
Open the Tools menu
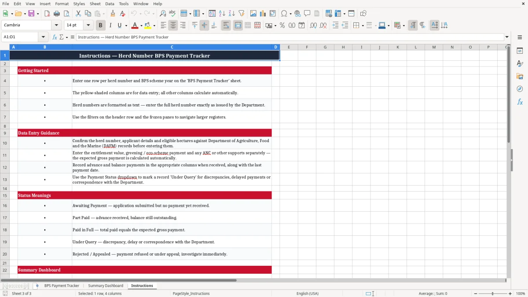[124, 4]
